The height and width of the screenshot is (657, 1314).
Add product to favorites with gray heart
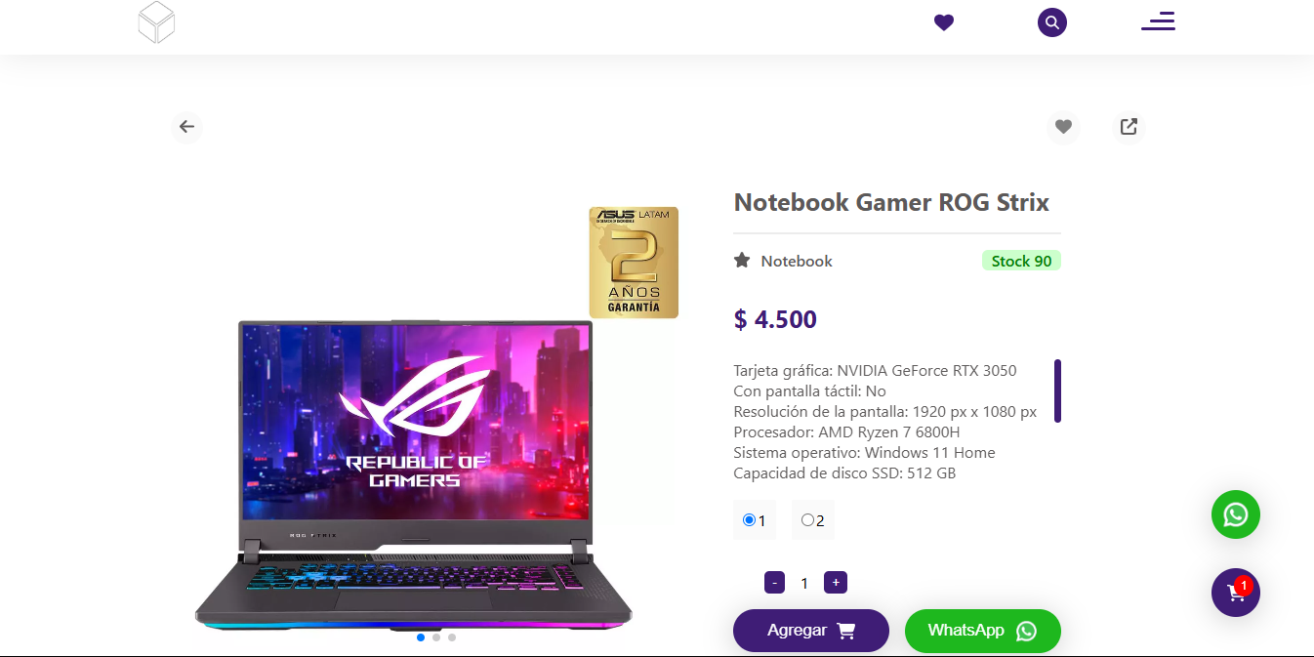(x=1063, y=127)
